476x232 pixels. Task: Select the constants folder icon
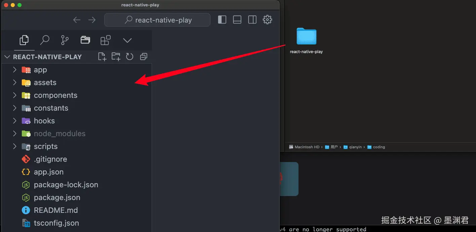coord(26,108)
